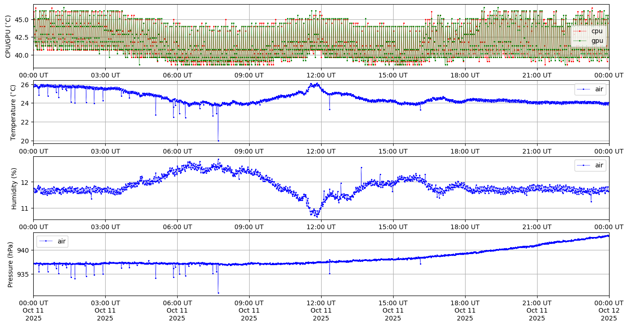Screen dimensions: 628x326
Task: Click the Humidity (%) y-axis label
Action: click(14, 188)
